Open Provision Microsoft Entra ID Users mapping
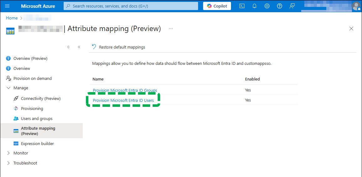The height and width of the screenshot is (177, 362). (x=123, y=101)
